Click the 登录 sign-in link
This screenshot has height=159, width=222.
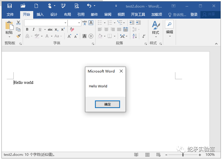click(194, 15)
